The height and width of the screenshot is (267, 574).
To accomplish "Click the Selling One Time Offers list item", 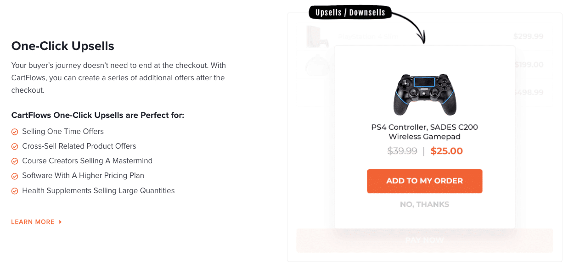I will point(57,132).
